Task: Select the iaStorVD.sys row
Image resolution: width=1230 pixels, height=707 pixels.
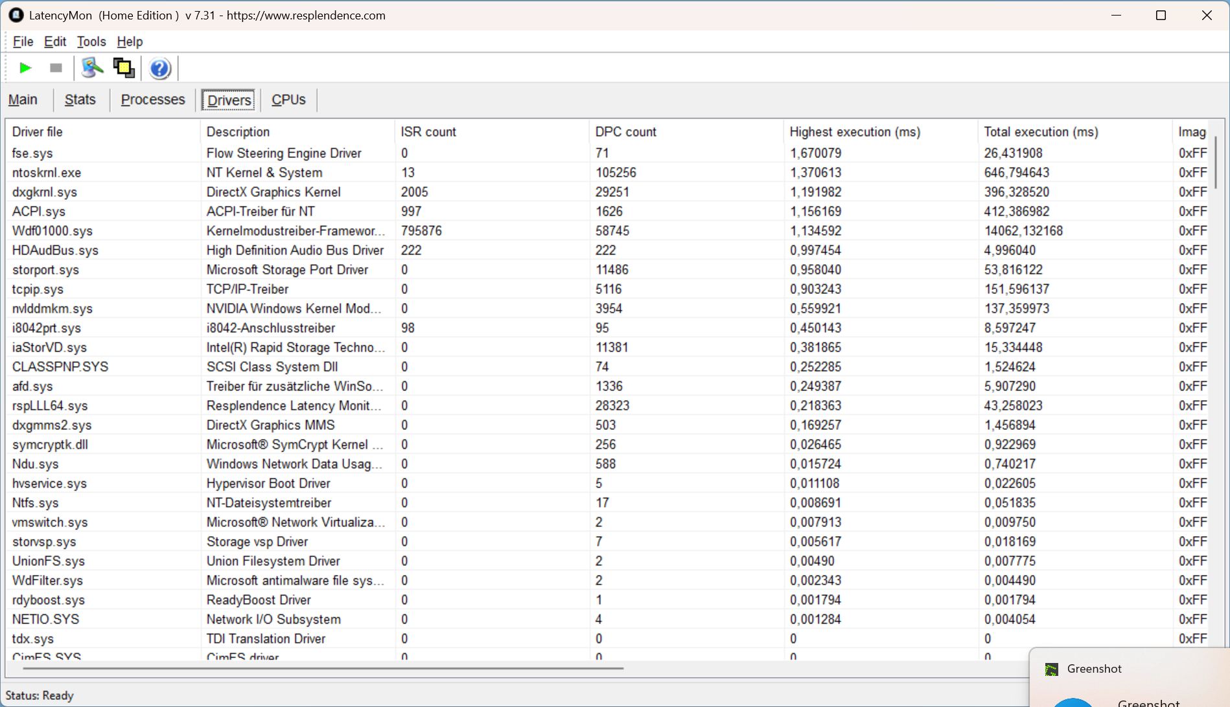Action: (608, 348)
